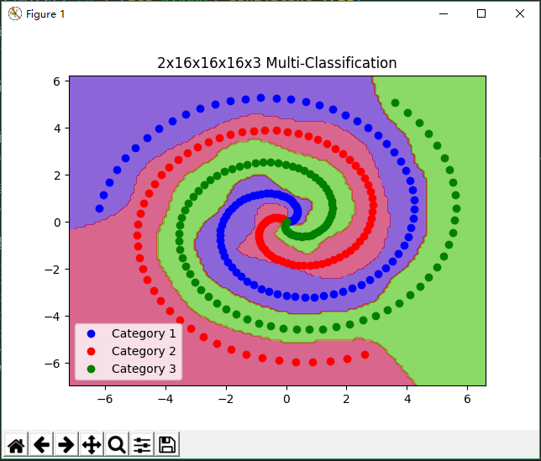The height and width of the screenshot is (461, 541).
Task: Click the y-axis tick label '0'
Action: [56, 223]
